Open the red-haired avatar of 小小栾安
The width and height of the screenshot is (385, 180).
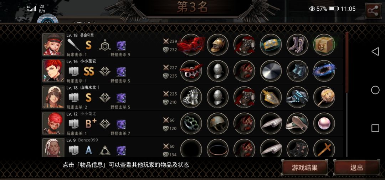pos(53,71)
